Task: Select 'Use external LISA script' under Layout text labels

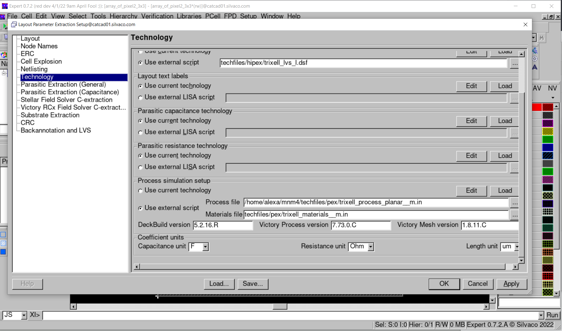Action: point(140,98)
